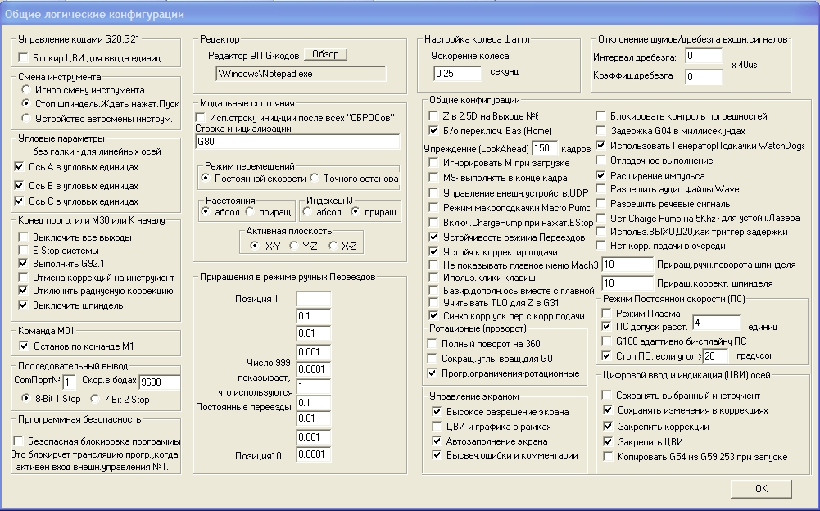Toggle Останов по команде M1
The height and width of the screenshot is (511, 820).
(24, 346)
